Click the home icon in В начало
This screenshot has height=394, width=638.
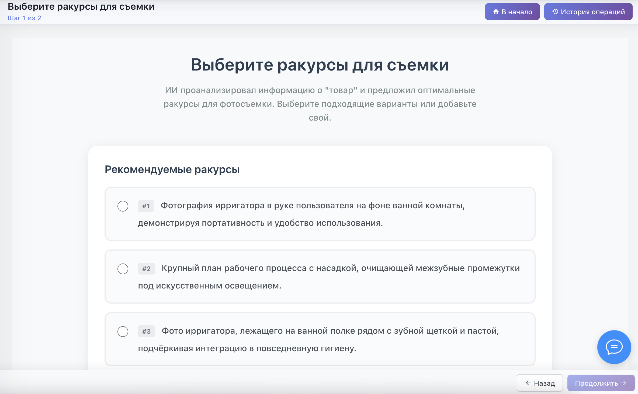pyautogui.click(x=496, y=12)
